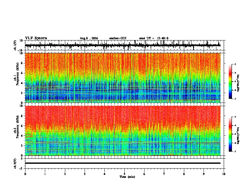
Task: Click the time axis tick label "3"
Action: (85, 174)
